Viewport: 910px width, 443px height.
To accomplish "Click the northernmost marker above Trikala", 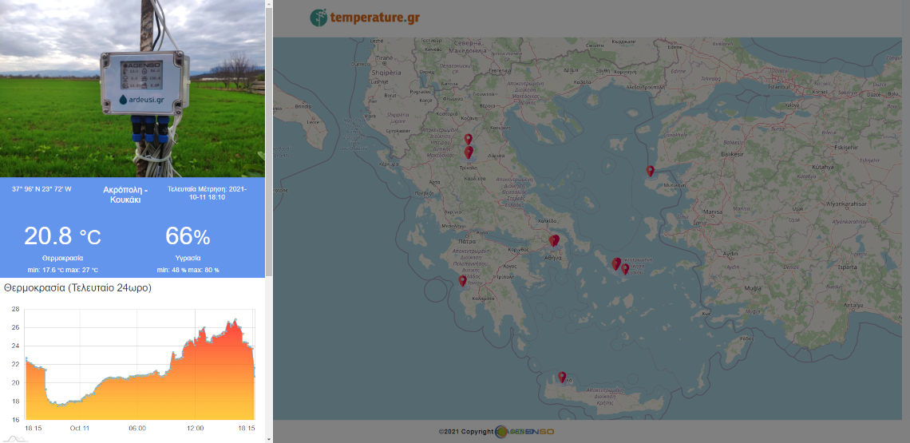I will tap(469, 139).
